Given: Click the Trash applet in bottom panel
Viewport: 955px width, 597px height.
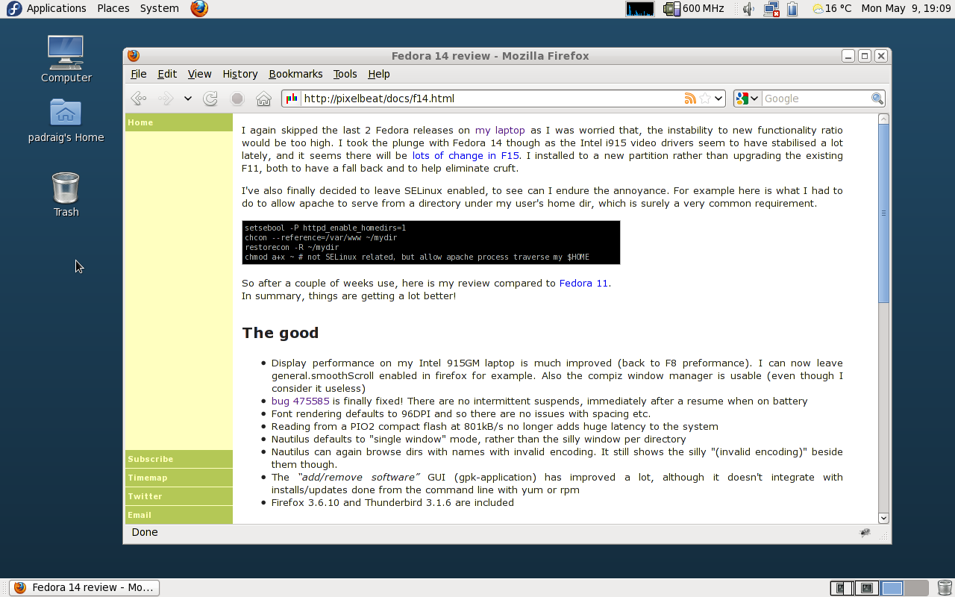Looking at the screenshot, I should (944, 588).
